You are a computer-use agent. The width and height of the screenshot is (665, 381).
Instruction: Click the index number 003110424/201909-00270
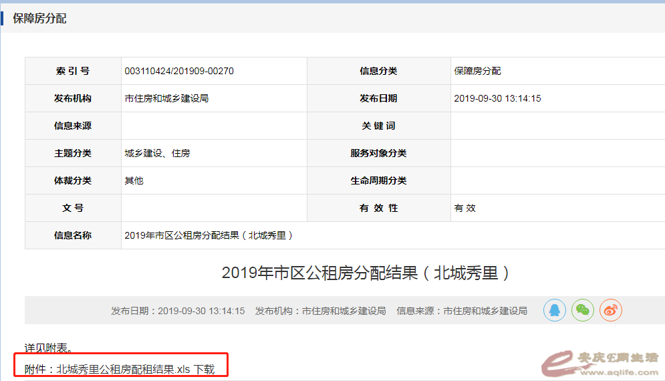[x=179, y=71]
